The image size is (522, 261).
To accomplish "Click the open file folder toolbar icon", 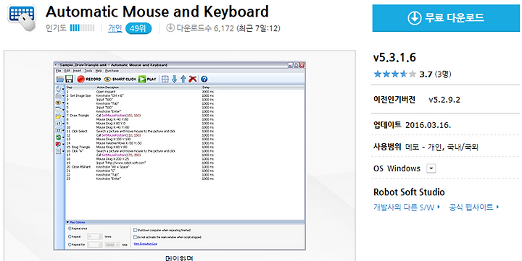I will [60, 79].
